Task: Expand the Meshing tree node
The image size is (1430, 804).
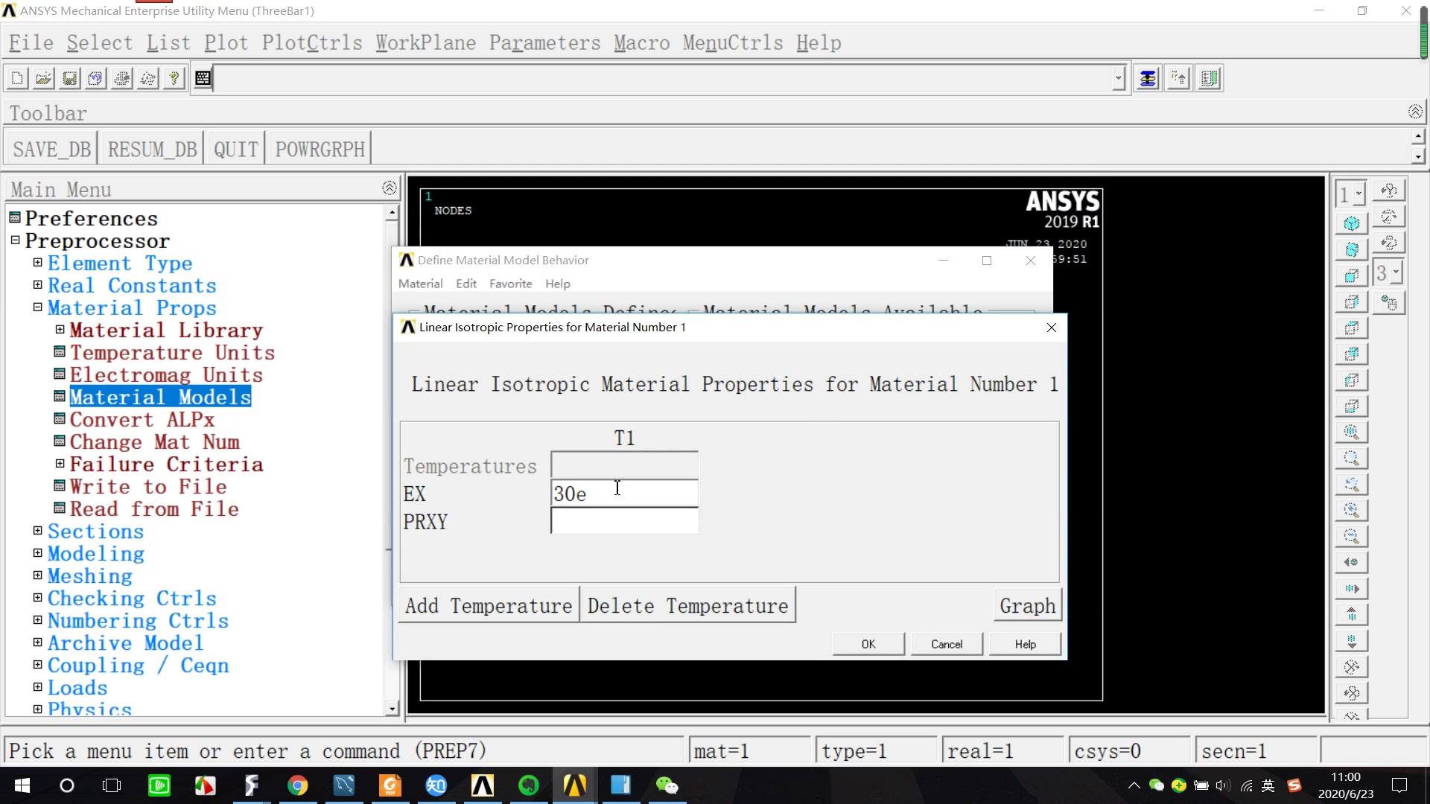Action: [37, 575]
